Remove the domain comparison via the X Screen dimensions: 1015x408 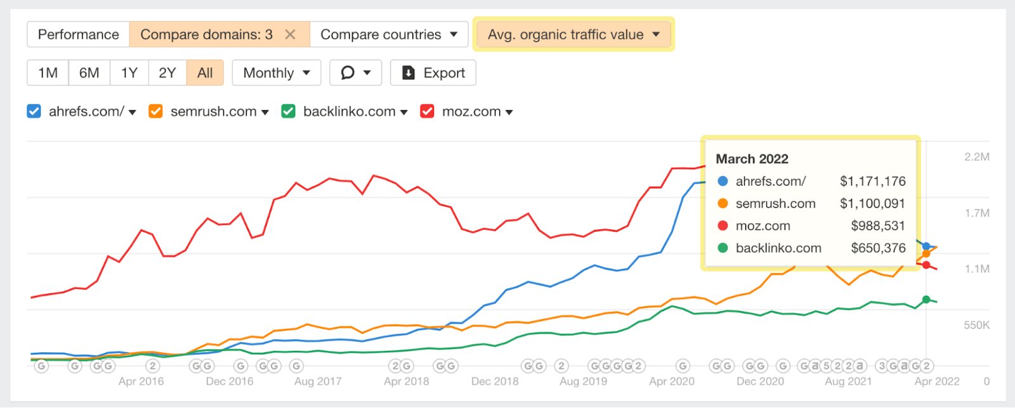(291, 34)
